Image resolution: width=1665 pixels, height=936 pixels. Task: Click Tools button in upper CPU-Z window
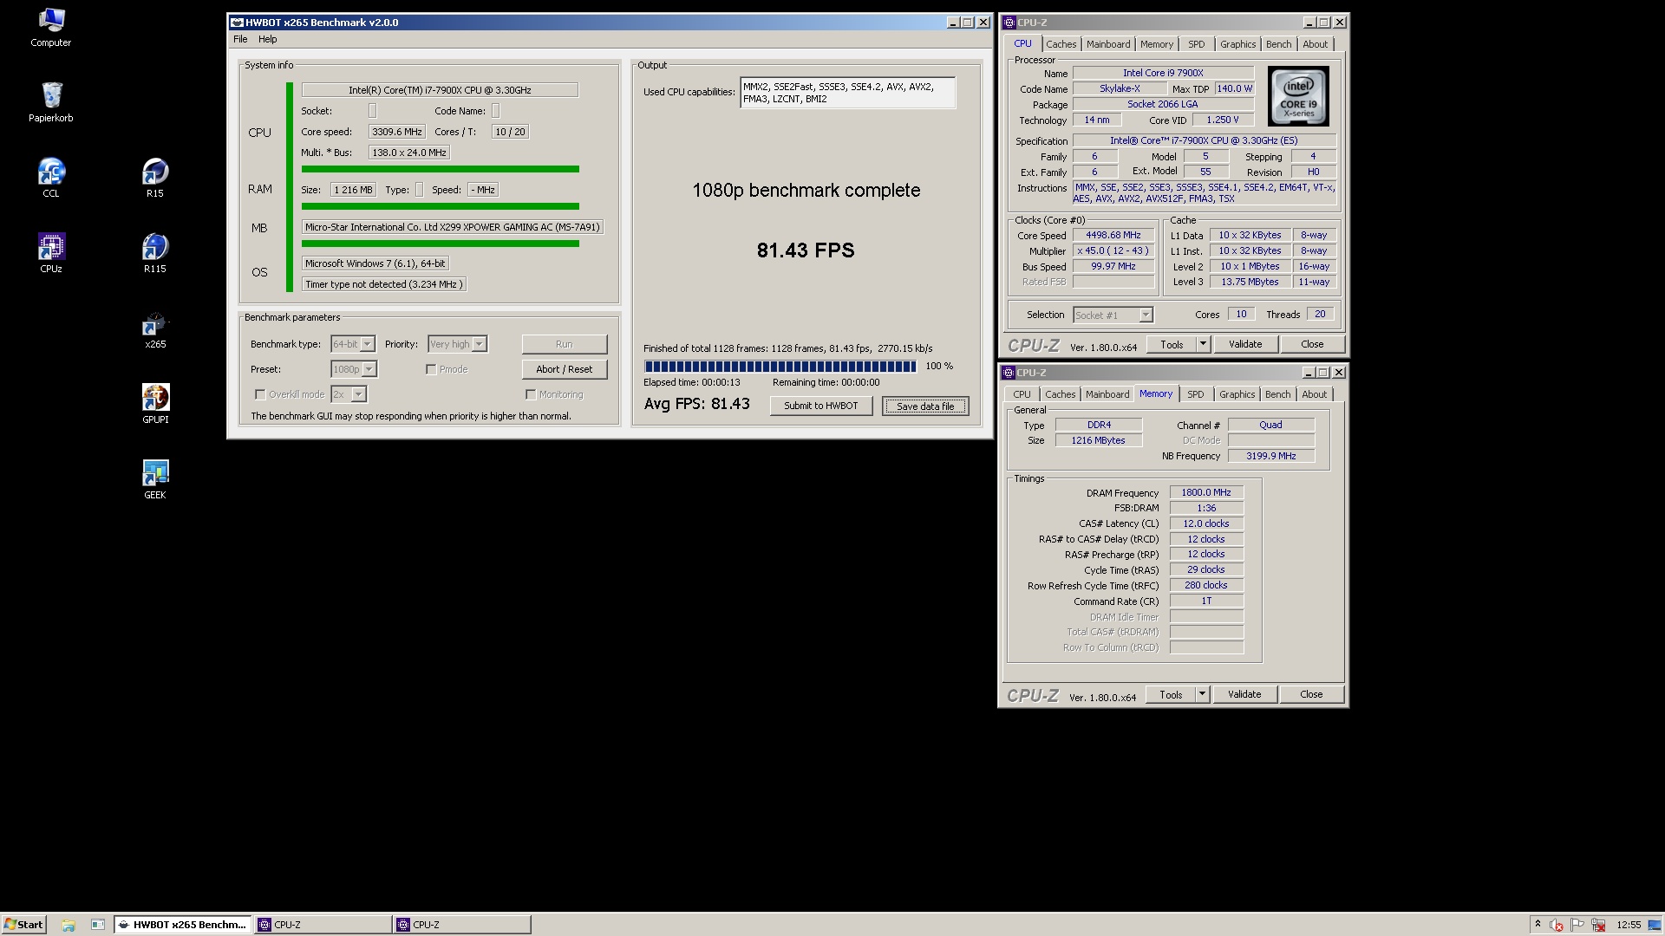coord(1172,344)
